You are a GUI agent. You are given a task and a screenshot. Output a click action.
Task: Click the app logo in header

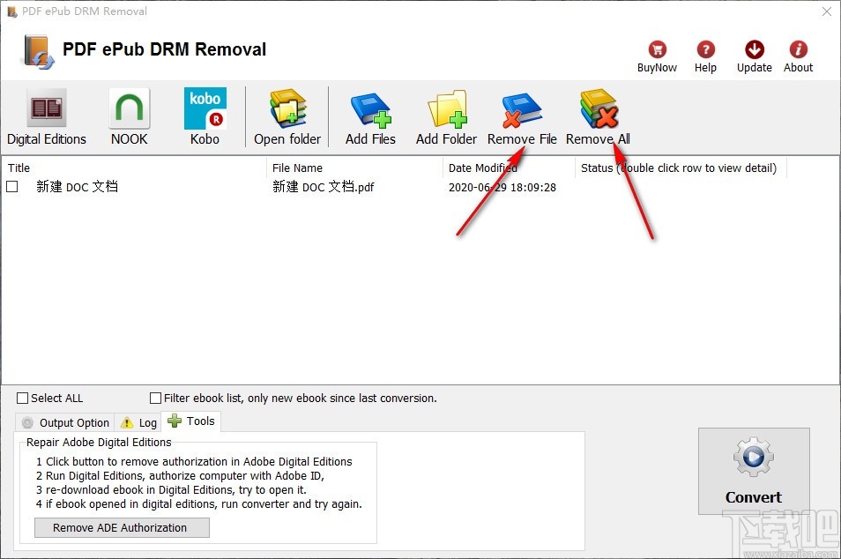(x=38, y=51)
